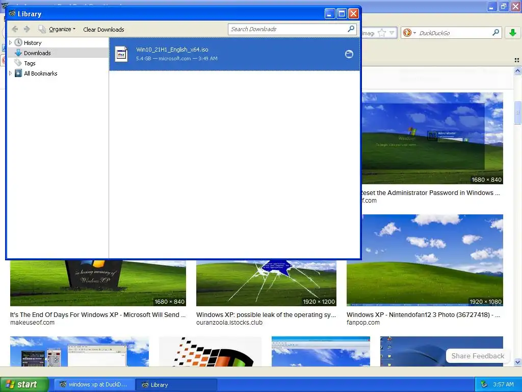
Task: Open the 'Windows XP: possible leak' link
Action: [x=266, y=314]
